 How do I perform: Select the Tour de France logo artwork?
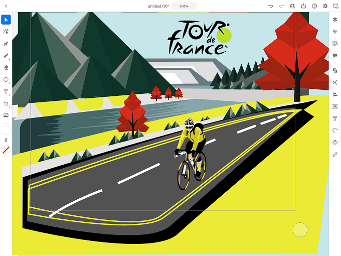200,38
